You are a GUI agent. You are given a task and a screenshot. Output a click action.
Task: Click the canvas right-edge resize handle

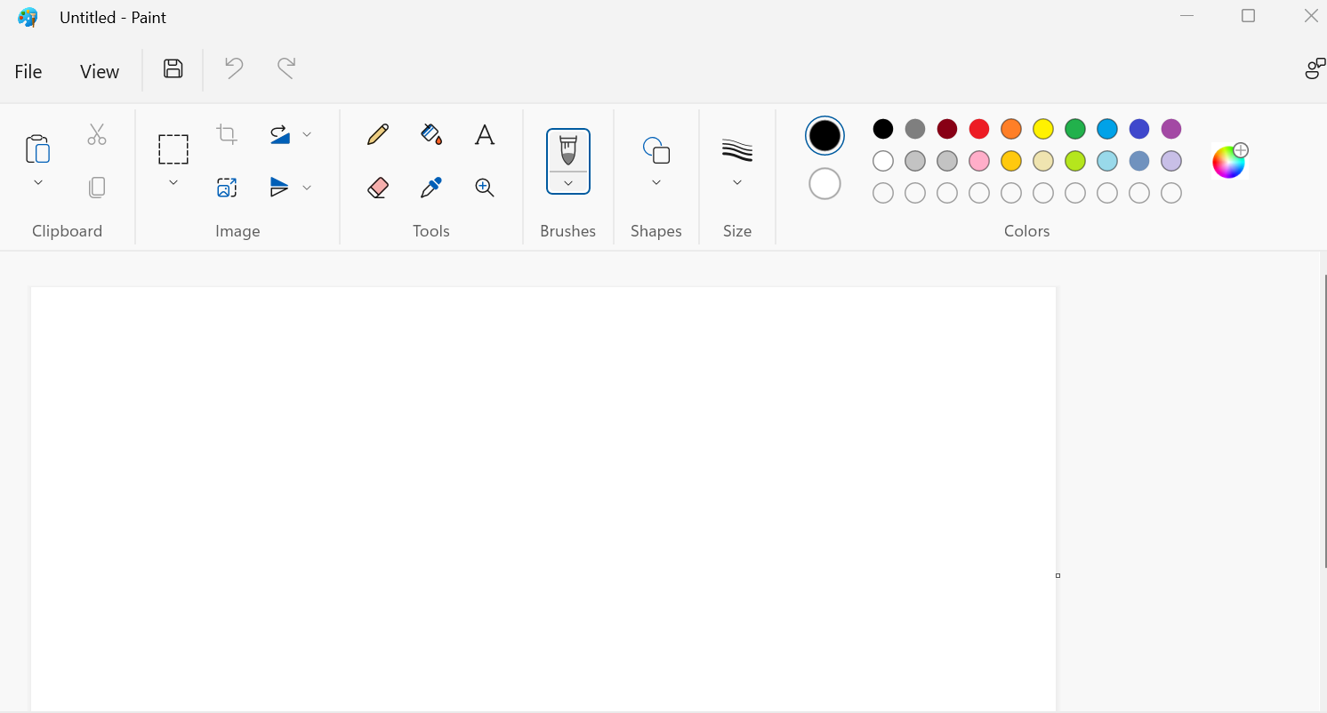[1058, 575]
